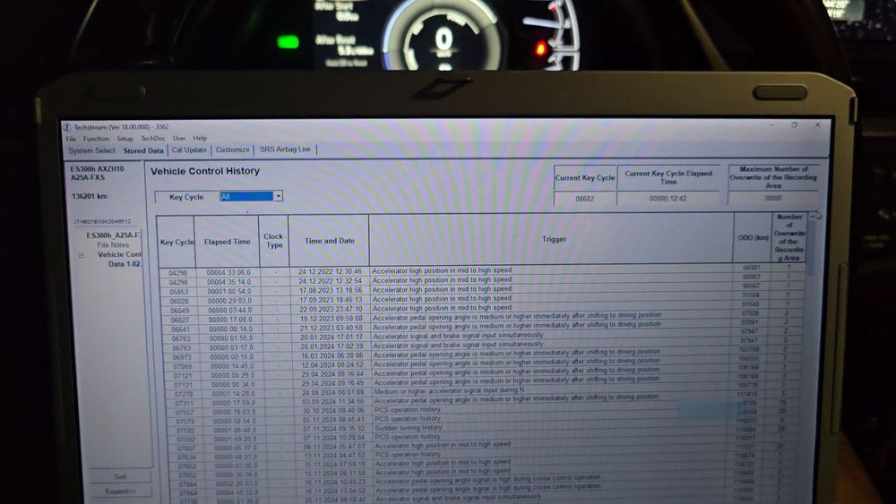Restore down the Techstream window

click(794, 124)
